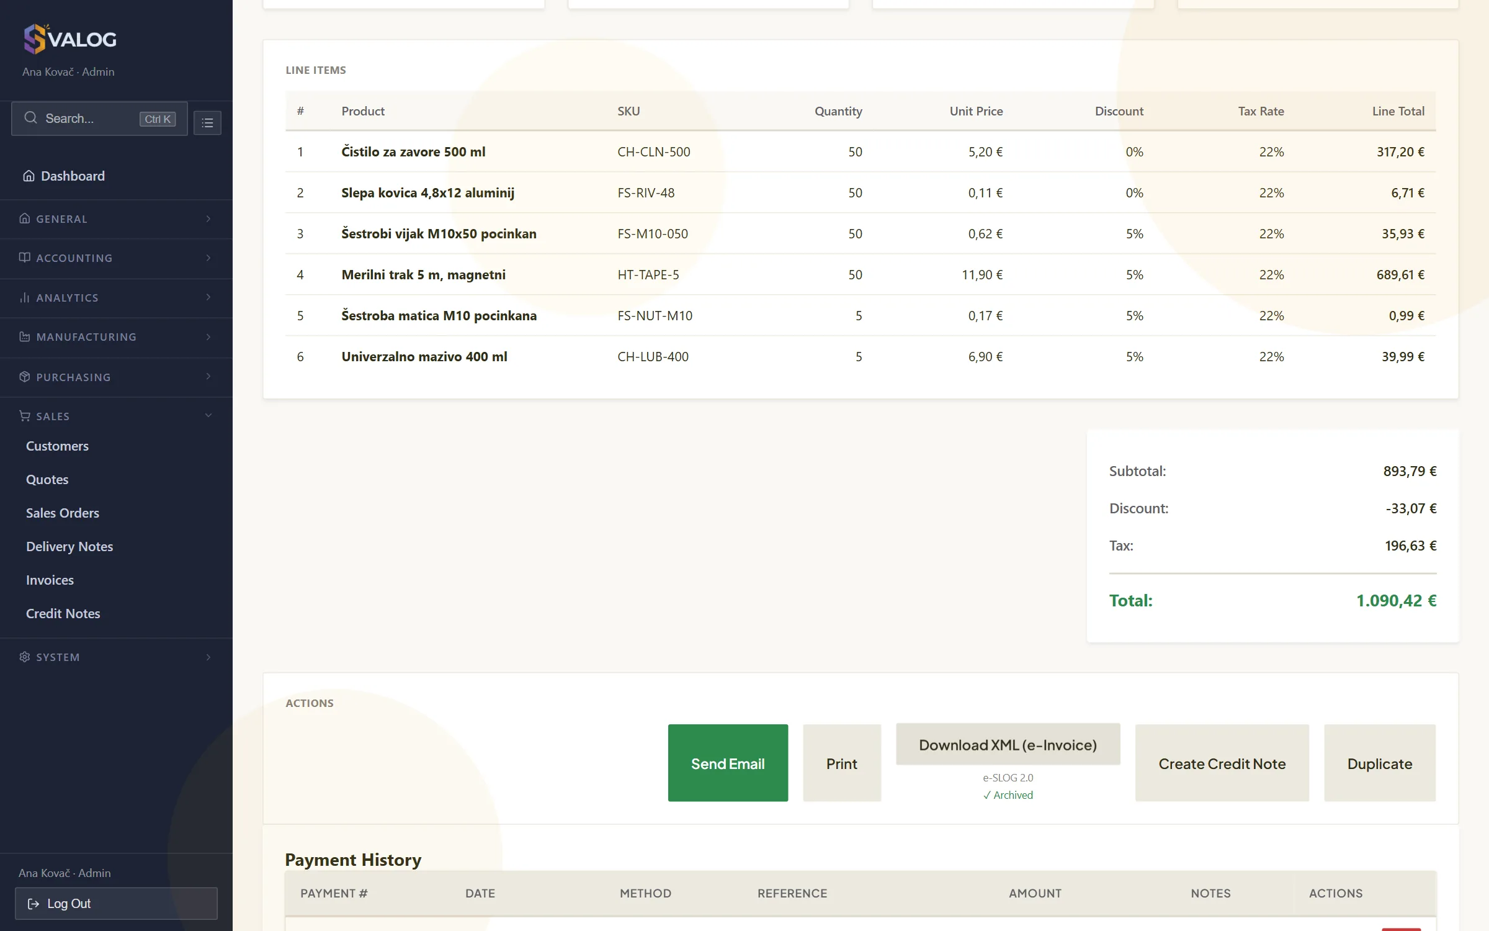Collapse the Sales section chevron
1489x931 pixels.
coord(208,415)
